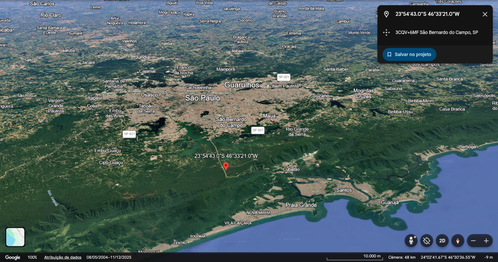Screen dimensions: 498x262
Task: Click the Mongaguá label
Action: (x=149, y=252)
